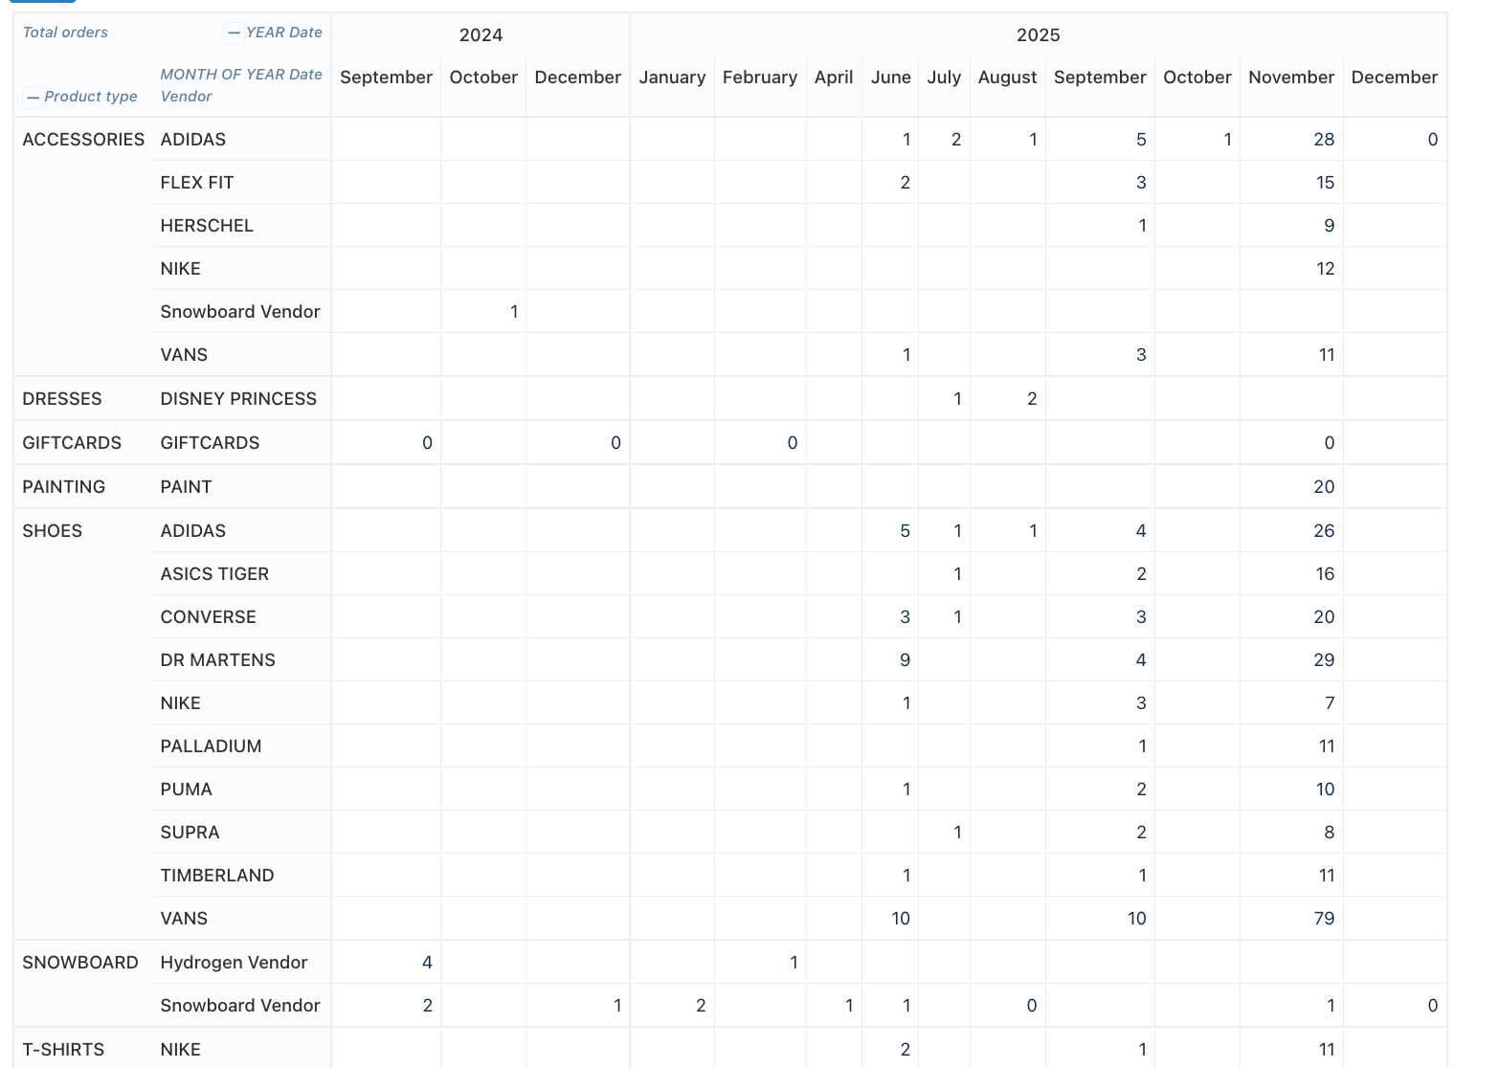Click the ASICS TIGER vendor label
The width and height of the screenshot is (1499, 1068).
click(214, 574)
